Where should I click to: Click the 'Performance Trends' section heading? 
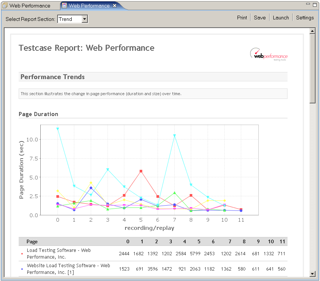[x=53, y=77]
